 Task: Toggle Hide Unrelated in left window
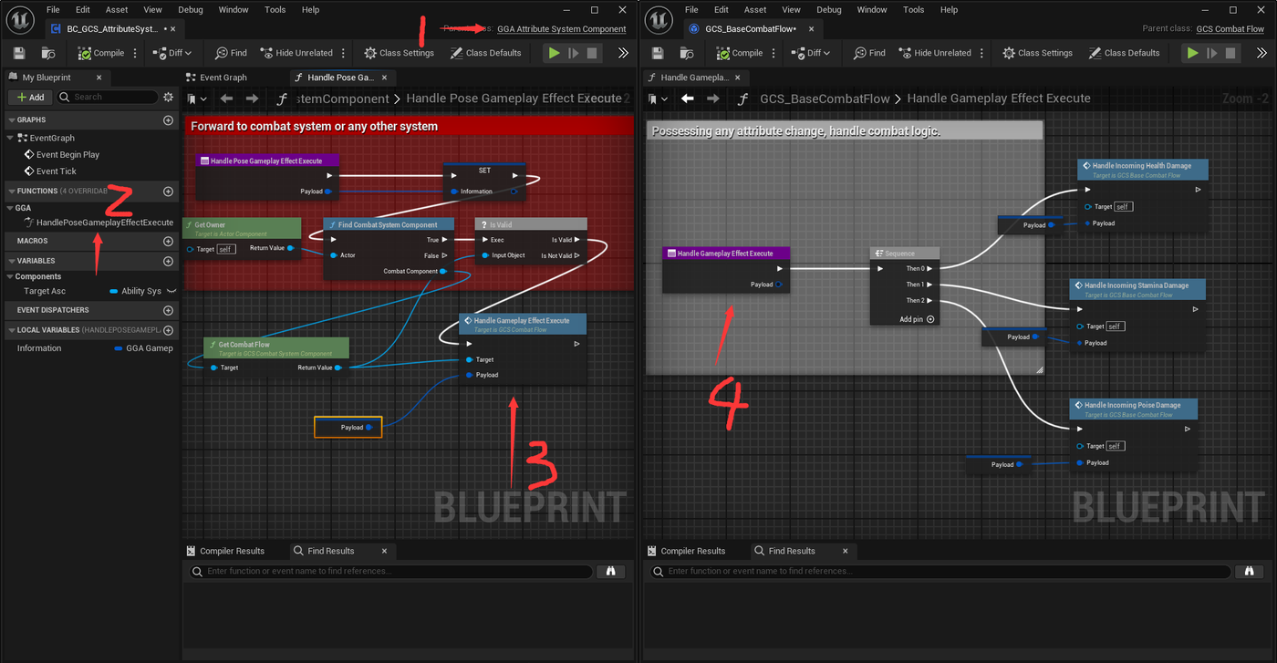point(296,53)
